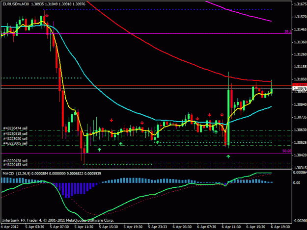Click the EURUSDm,M30 chart header text
Image resolution: width=307 pixels, height=230 pixels.
coord(44,4)
